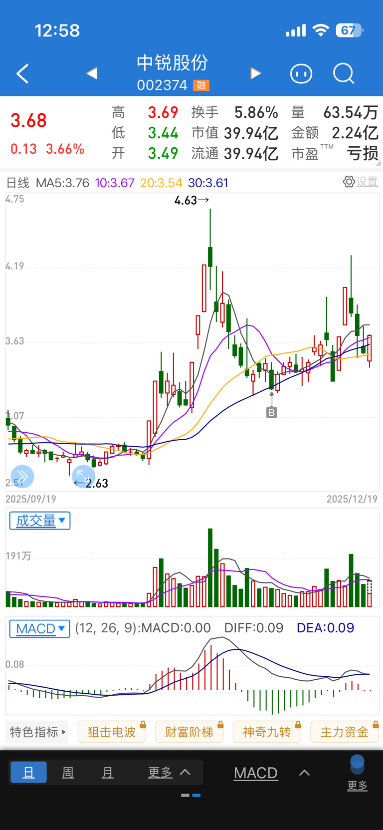Expand the chevron next to bottom MACD
This screenshot has width=383, height=830.
[304, 773]
